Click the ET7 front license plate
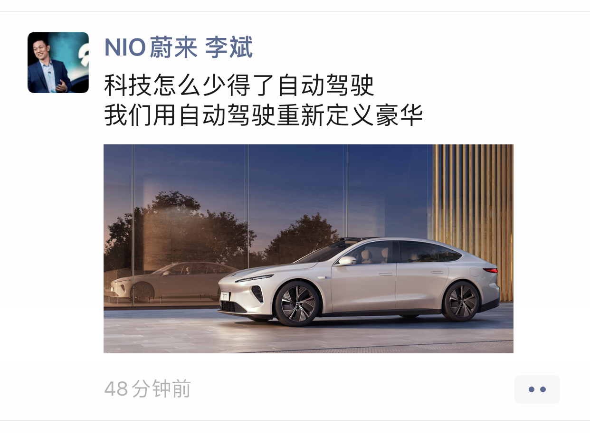 point(225,296)
